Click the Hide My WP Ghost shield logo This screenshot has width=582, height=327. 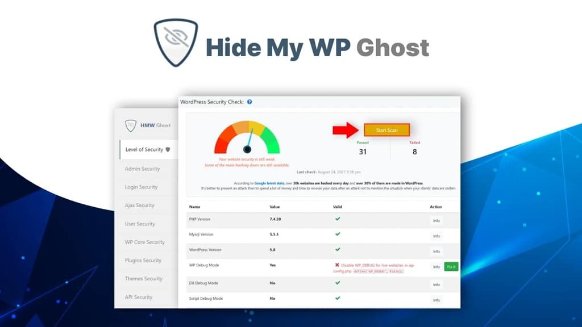click(176, 43)
